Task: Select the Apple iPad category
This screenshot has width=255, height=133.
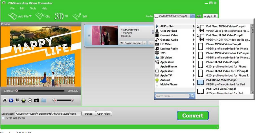Action: [175, 71]
